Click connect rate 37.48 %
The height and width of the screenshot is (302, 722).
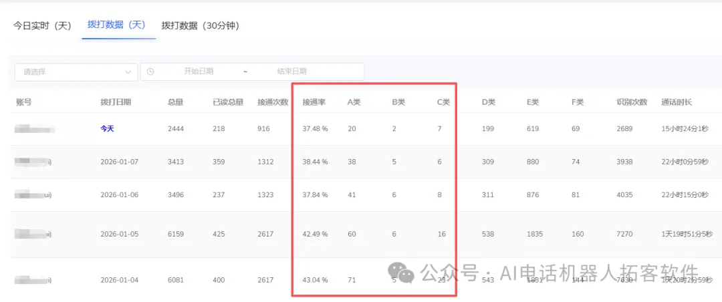pos(315,129)
